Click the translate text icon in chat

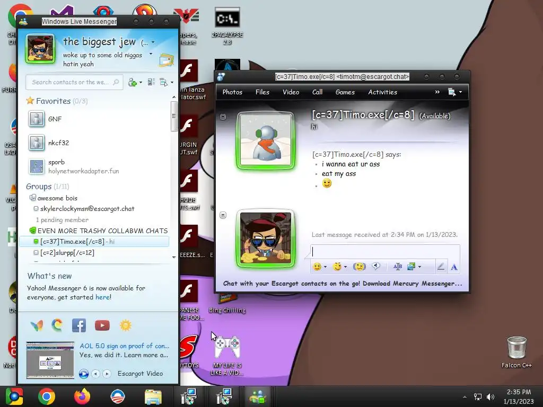coord(398,267)
